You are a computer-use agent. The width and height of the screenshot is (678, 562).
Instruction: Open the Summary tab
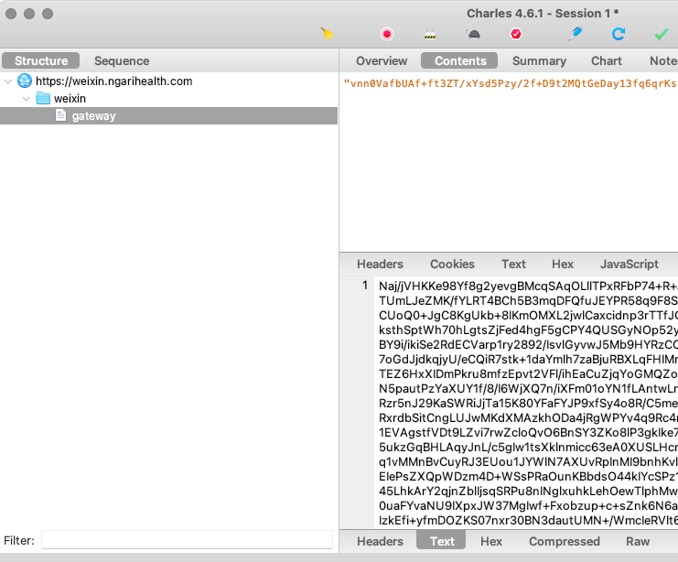[x=539, y=61]
